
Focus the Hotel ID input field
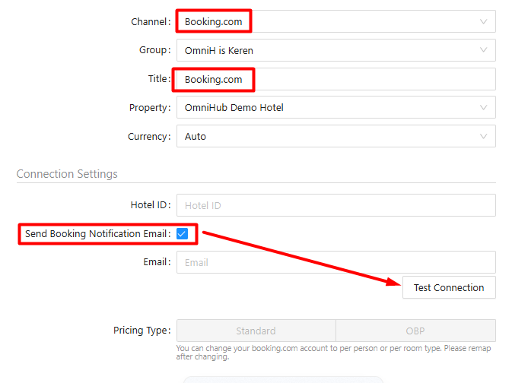(336, 205)
